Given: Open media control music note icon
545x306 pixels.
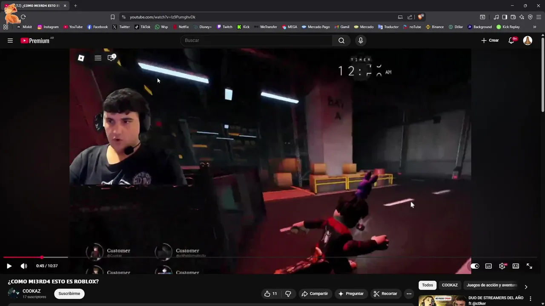Looking at the screenshot, I should tap(496, 17).
